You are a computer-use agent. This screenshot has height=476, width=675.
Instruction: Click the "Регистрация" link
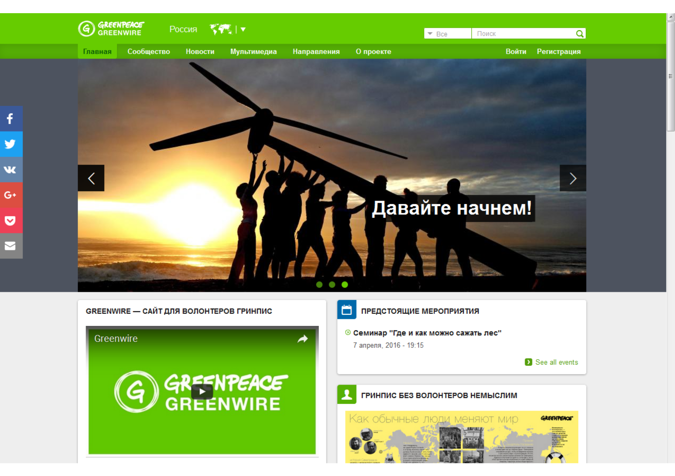559,52
